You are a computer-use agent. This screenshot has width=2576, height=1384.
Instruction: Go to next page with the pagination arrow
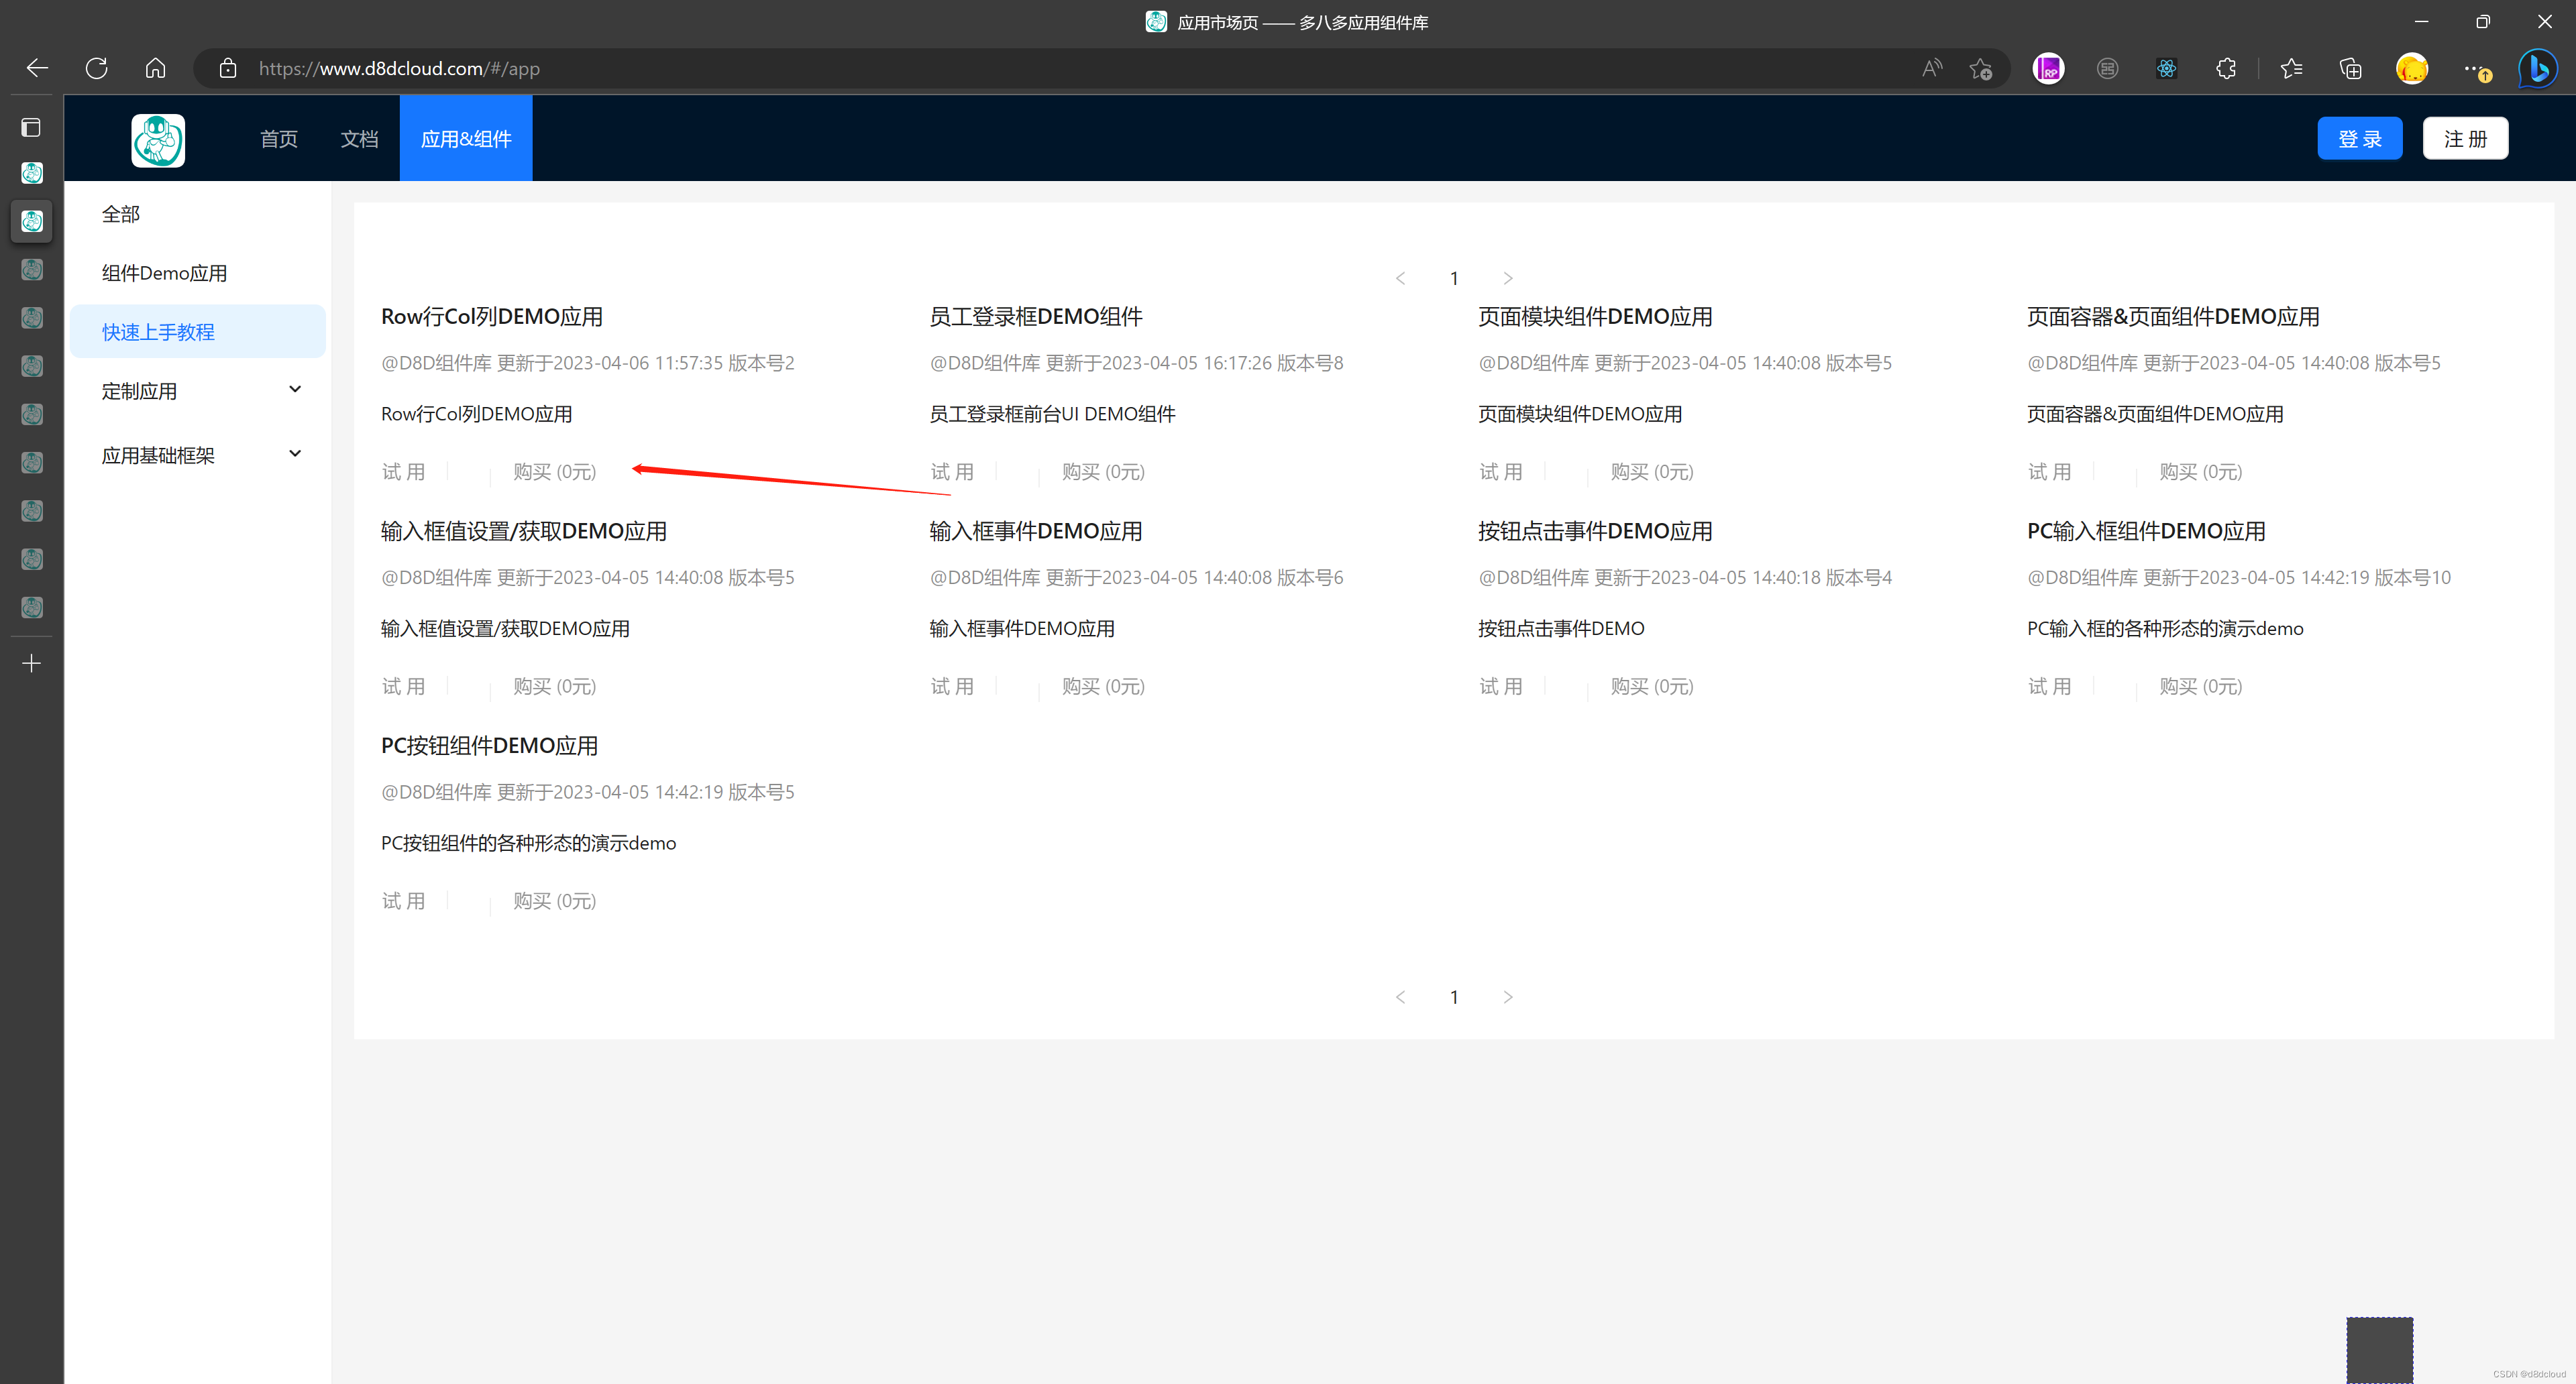[1507, 278]
